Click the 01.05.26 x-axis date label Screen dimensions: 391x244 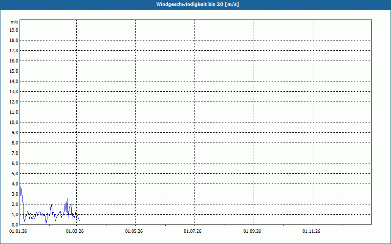click(134, 231)
